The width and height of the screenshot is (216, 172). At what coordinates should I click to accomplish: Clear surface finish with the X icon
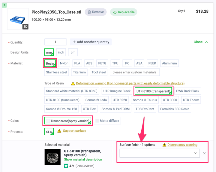click(x=204, y=153)
